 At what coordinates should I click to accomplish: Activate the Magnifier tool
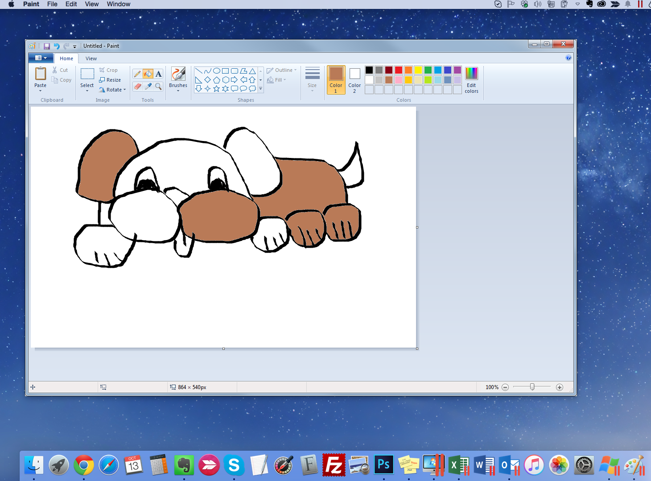coord(158,86)
